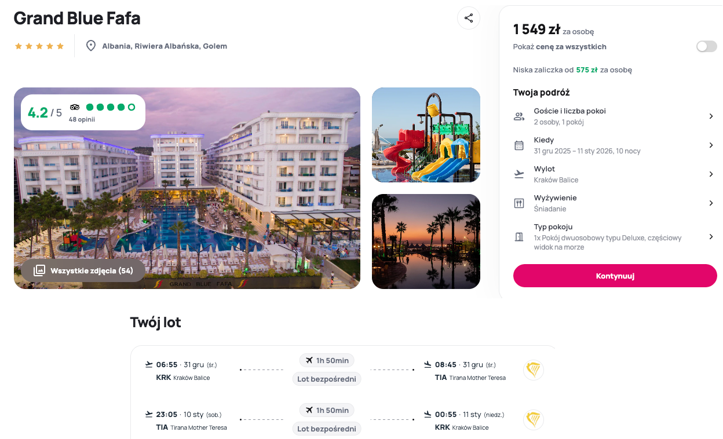The image size is (723, 439).
Task: Expand the Kiedy dates chevron
Action: click(x=711, y=145)
